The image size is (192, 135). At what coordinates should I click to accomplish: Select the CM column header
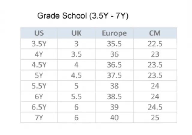pos(155,33)
